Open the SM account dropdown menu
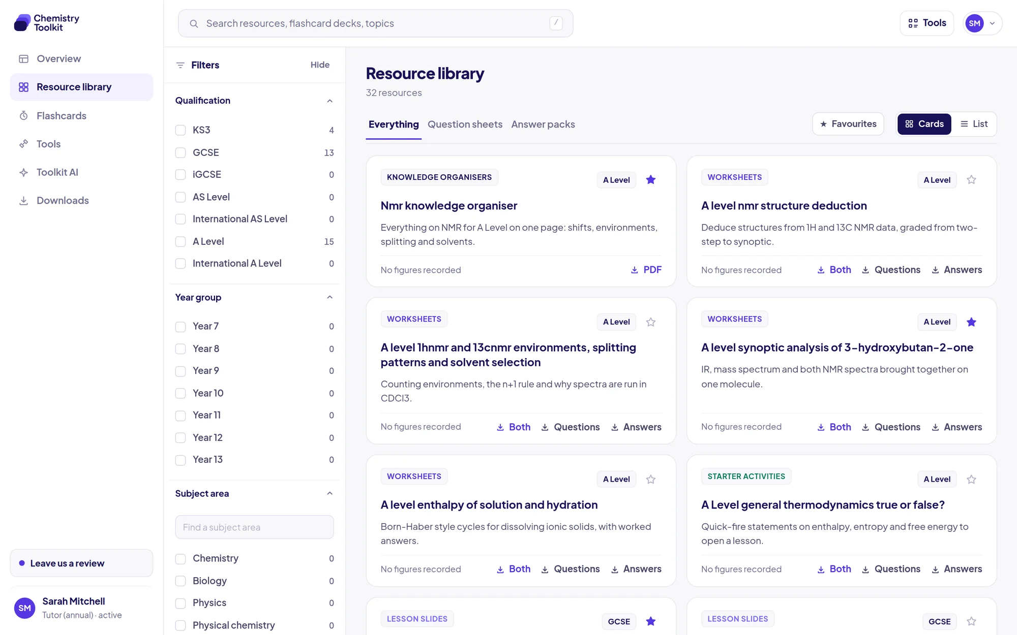 (982, 23)
